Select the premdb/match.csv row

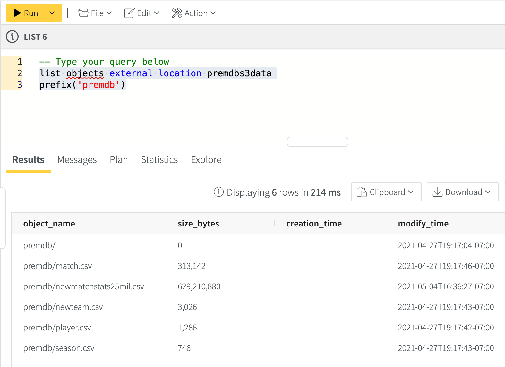point(58,266)
